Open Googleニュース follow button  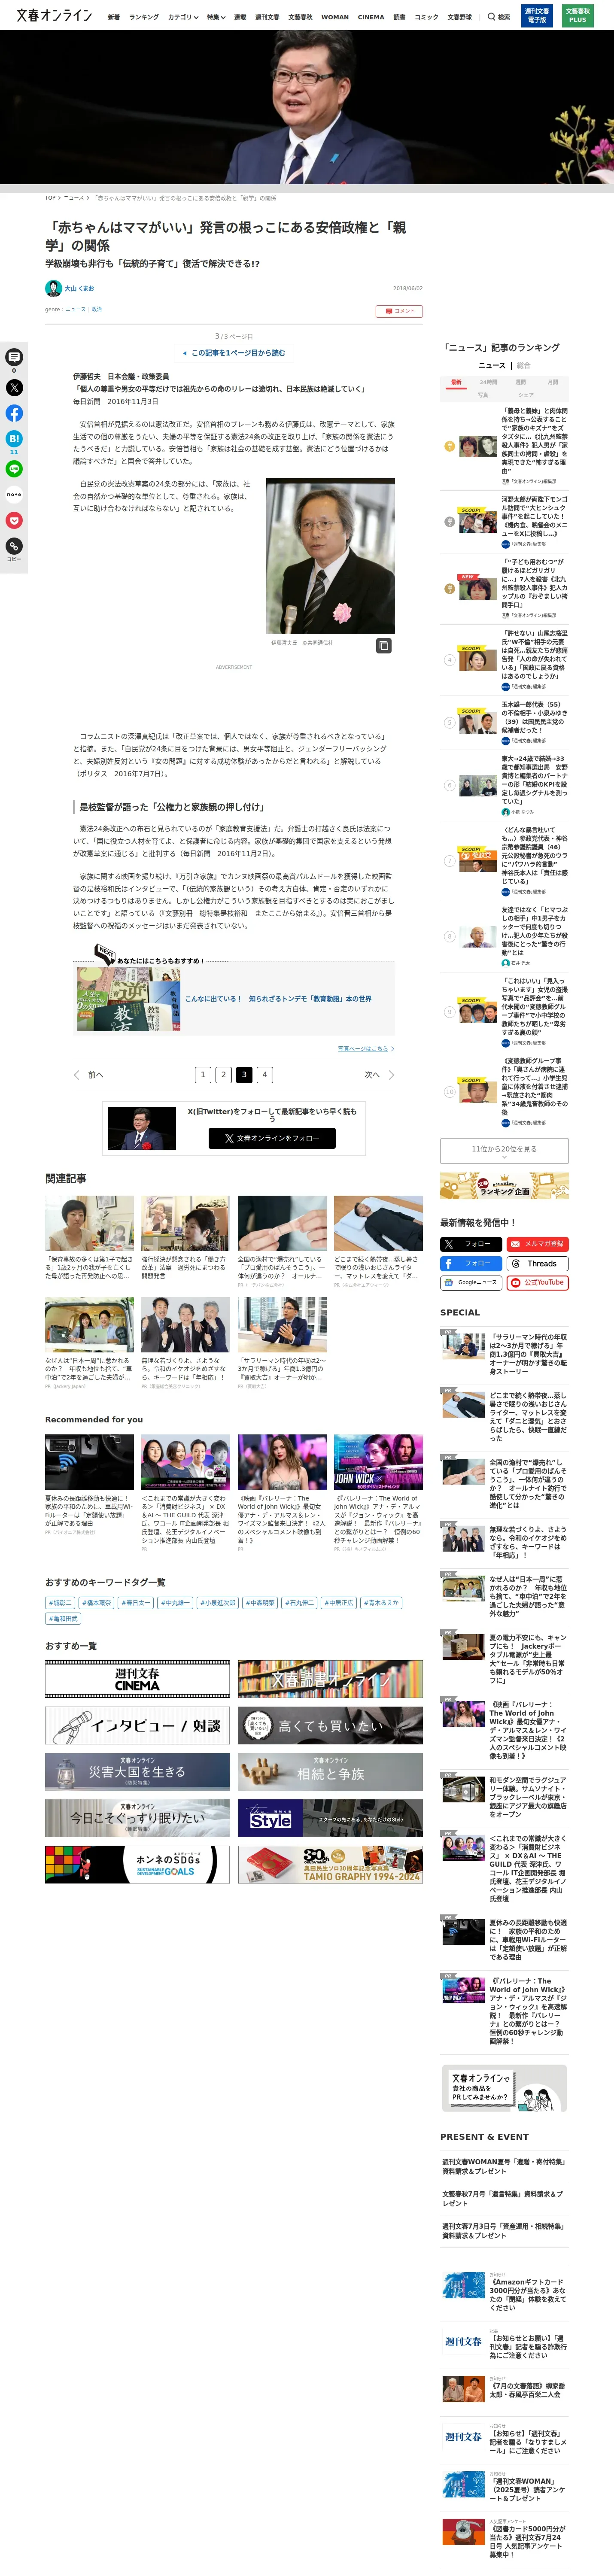[x=471, y=1282]
